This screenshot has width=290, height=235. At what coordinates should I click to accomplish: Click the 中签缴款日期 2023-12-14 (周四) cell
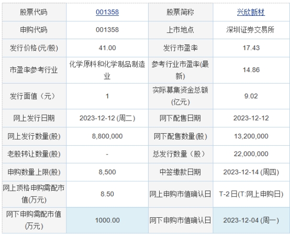(x=251, y=172)
